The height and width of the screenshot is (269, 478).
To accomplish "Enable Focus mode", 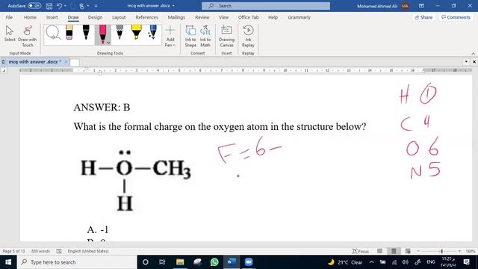I will (361, 251).
